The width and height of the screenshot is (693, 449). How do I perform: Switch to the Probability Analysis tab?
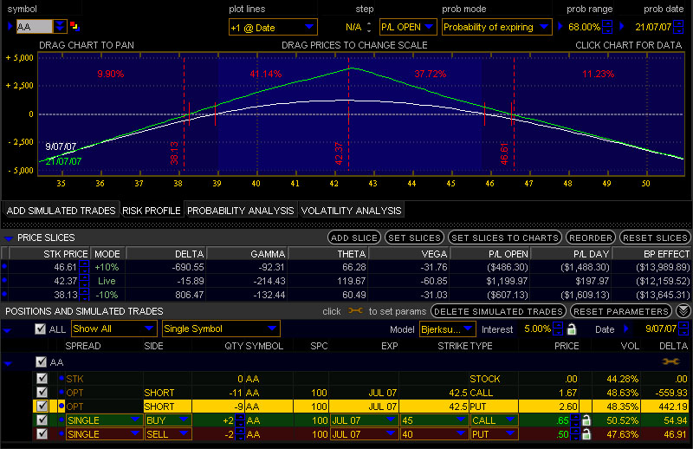tap(240, 211)
